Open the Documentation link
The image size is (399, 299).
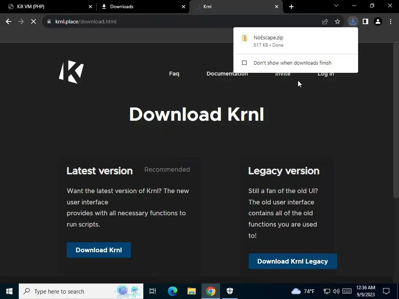click(x=227, y=74)
